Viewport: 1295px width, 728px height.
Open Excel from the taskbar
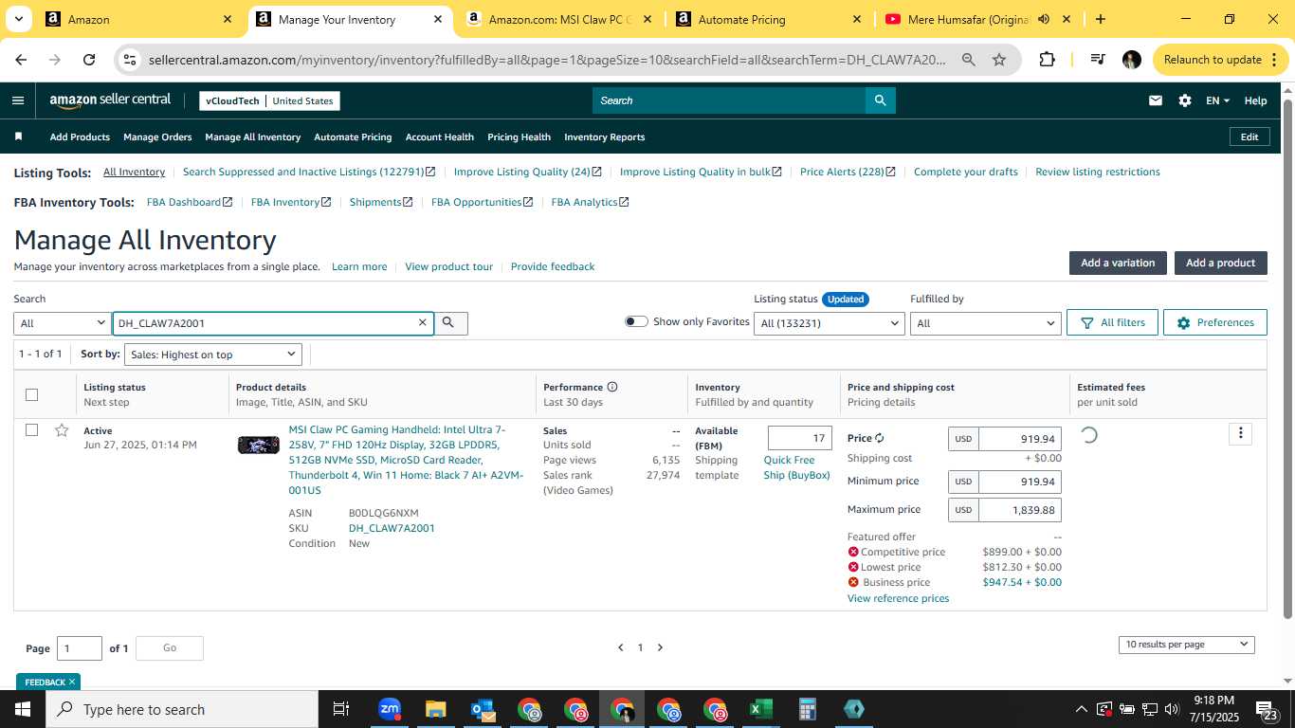coord(760,709)
